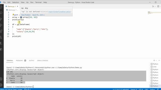Open run options dropdown beside play button

click(155, 6)
